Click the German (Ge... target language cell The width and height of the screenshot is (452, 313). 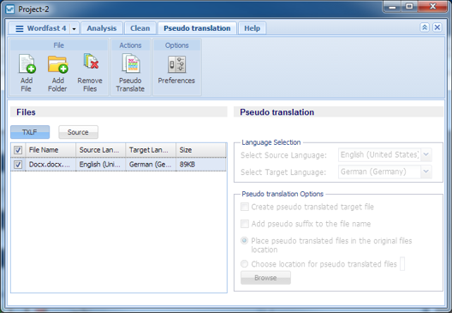151,165
